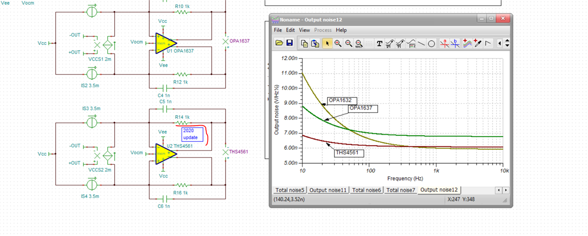Open the View menu

(305, 30)
